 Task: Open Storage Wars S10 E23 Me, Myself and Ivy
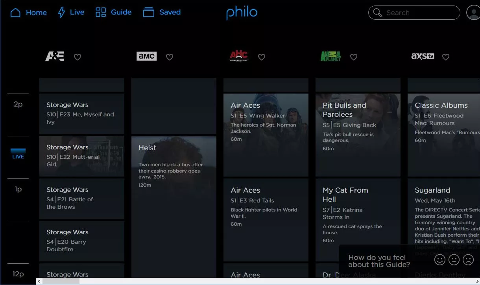coord(82,114)
